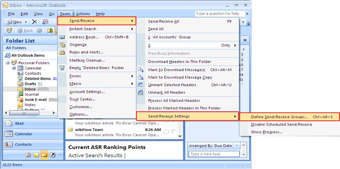Choose Download Headers in This Folder
The width and height of the screenshot is (340, 169).
[x=188, y=62]
